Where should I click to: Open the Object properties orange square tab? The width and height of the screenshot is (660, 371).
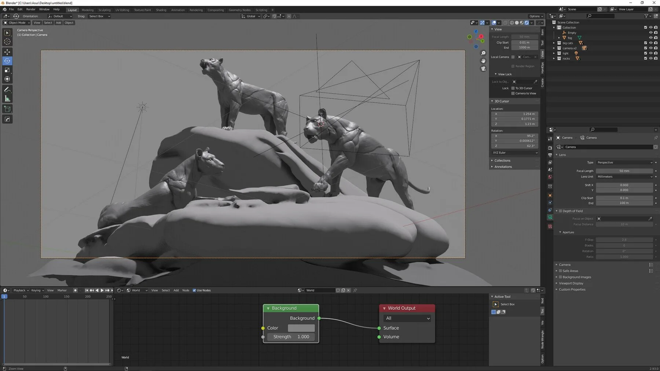(550, 196)
